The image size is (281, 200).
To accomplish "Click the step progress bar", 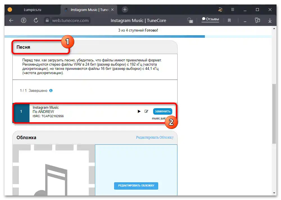I will pyautogui.click(x=138, y=36).
